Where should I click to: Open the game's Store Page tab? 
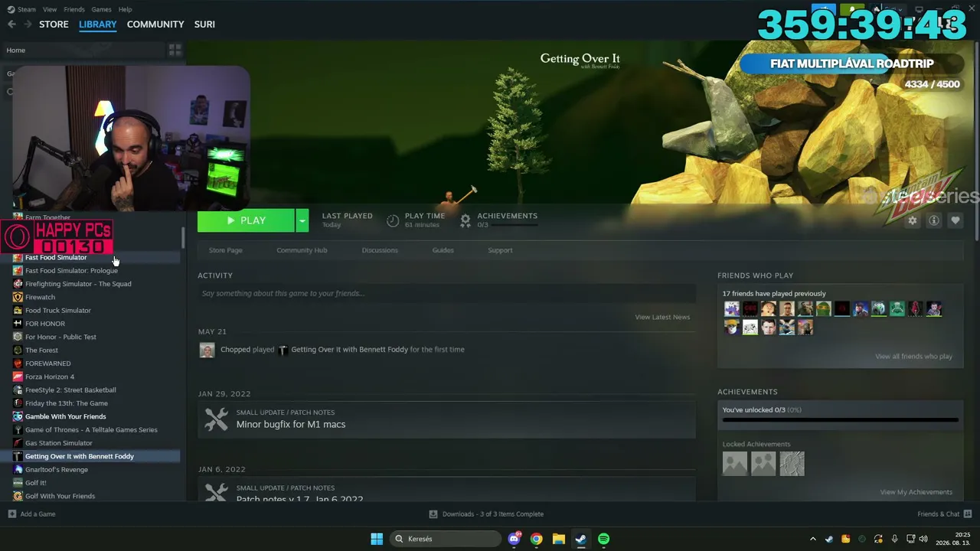pos(226,250)
